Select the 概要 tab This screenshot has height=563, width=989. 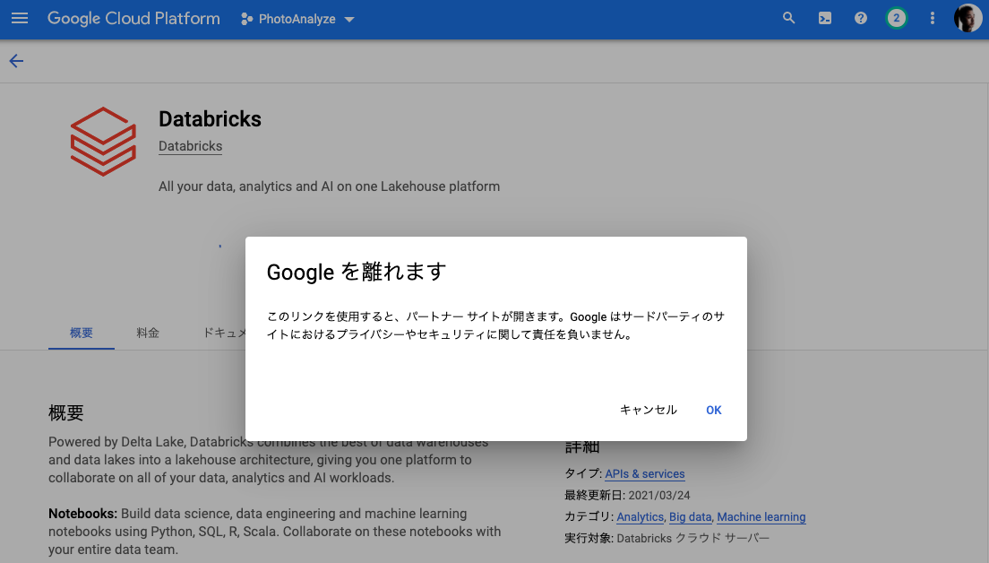point(82,333)
